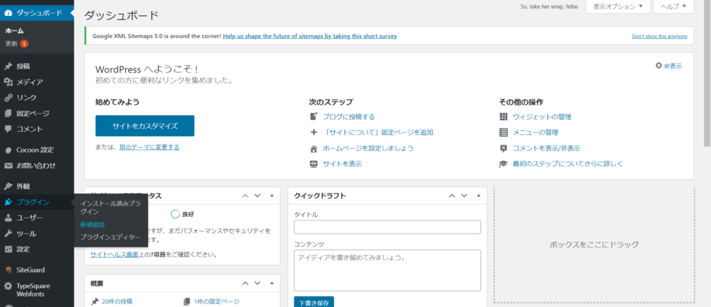This screenshot has height=307, width=711.
Task: Click the page vertical scrollbar
Action: pos(707,73)
